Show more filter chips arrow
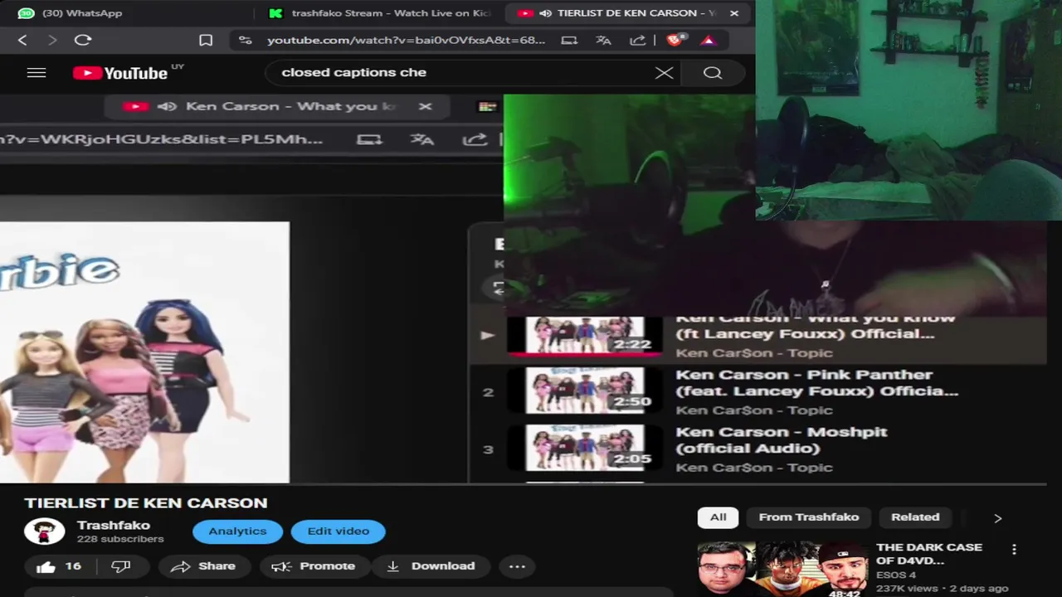This screenshot has width=1062, height=597. (997, 518)
